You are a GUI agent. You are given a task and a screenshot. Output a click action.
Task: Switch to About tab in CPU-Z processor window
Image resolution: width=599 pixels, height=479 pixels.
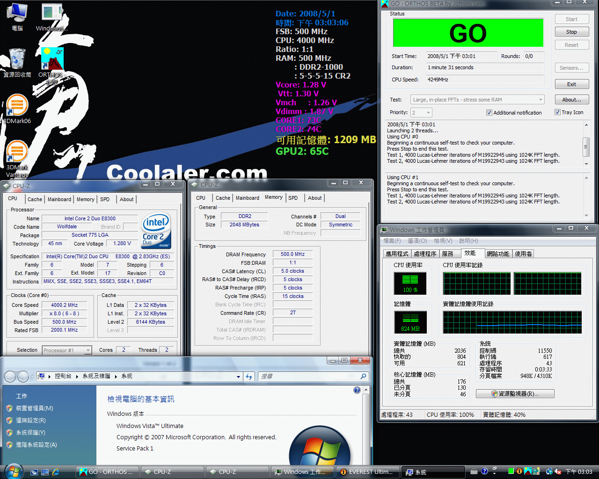(126, 199)
